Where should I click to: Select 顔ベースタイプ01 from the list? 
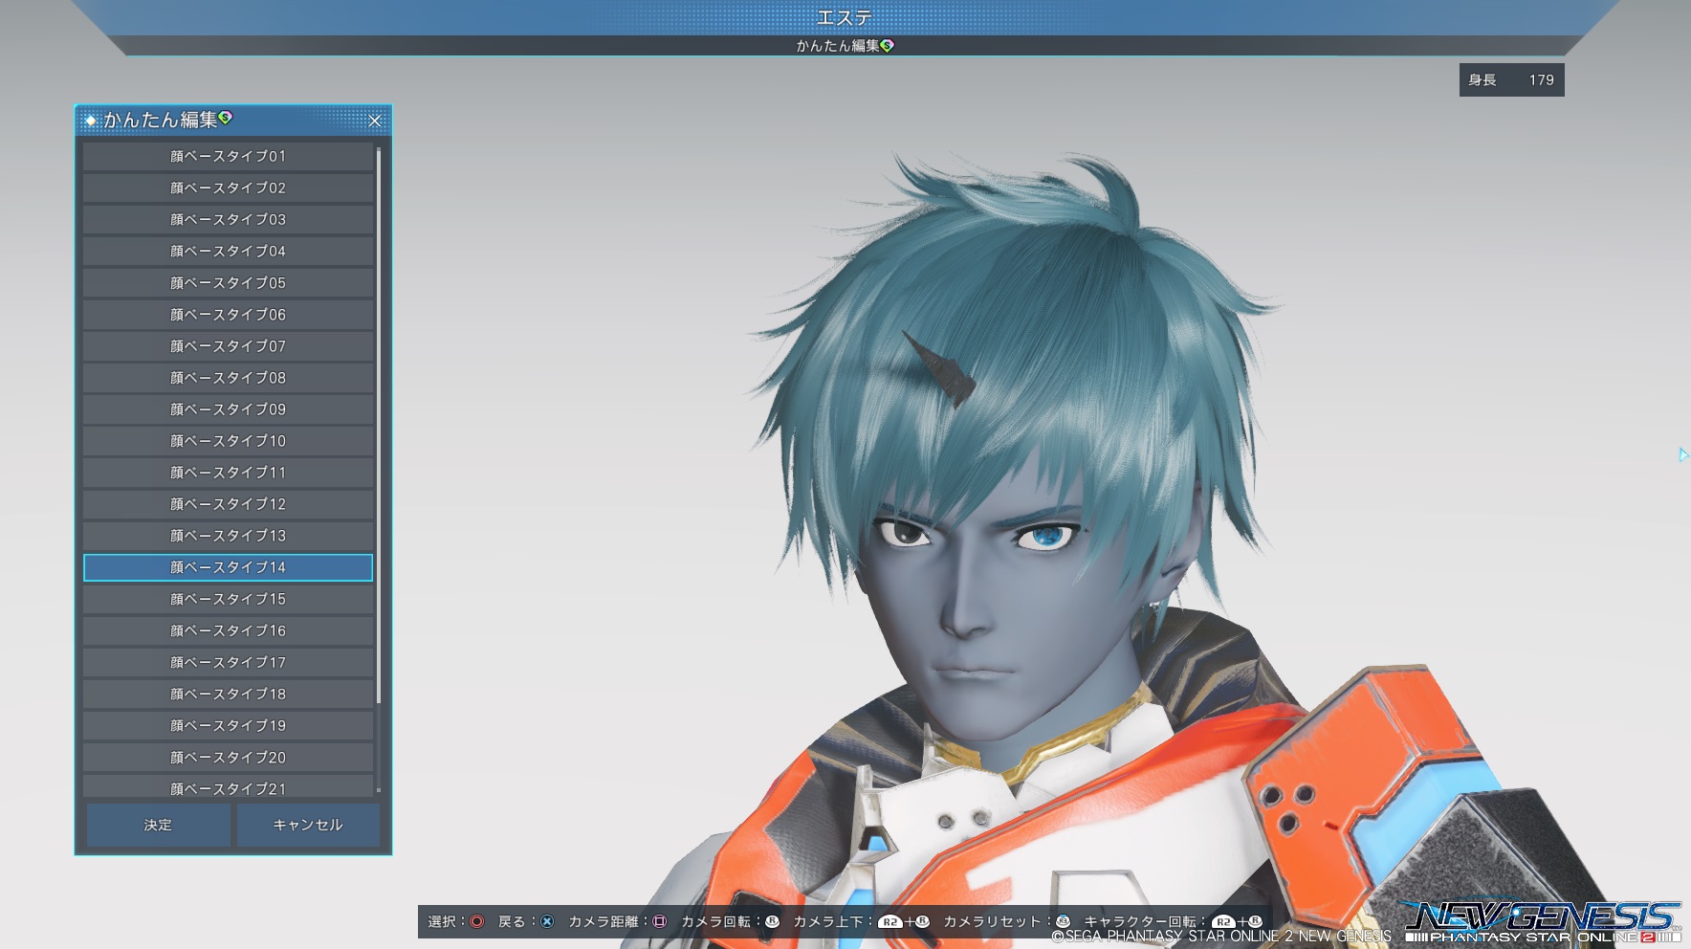click(228, 156)
